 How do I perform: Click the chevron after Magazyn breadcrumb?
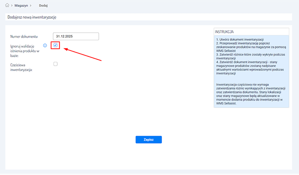click(x=31, y=6)
